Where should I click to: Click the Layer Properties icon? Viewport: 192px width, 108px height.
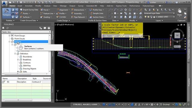(x=145, y=10)
